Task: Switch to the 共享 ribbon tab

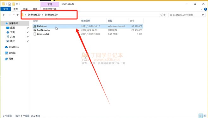Action: 25,9
